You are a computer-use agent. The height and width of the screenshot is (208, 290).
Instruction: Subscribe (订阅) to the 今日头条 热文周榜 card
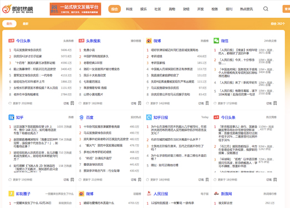coord(269,180)
